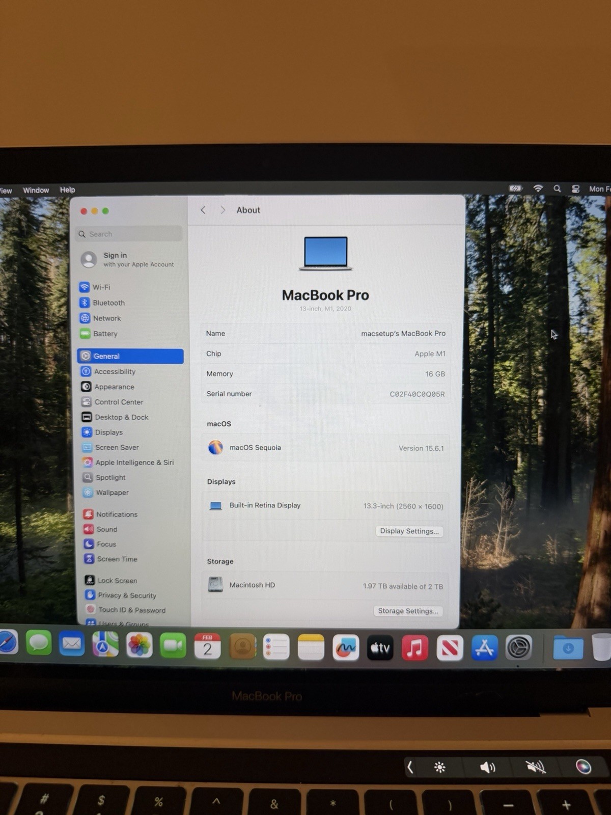Open App Store from the Dock
The image size is (611, 815).
point(484,648)
